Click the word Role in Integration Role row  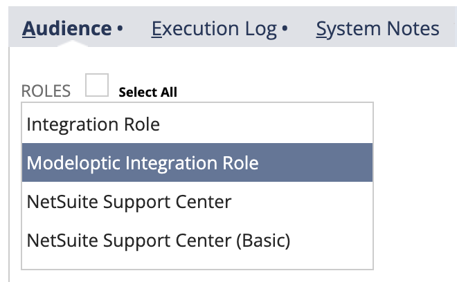pos(142,124)
